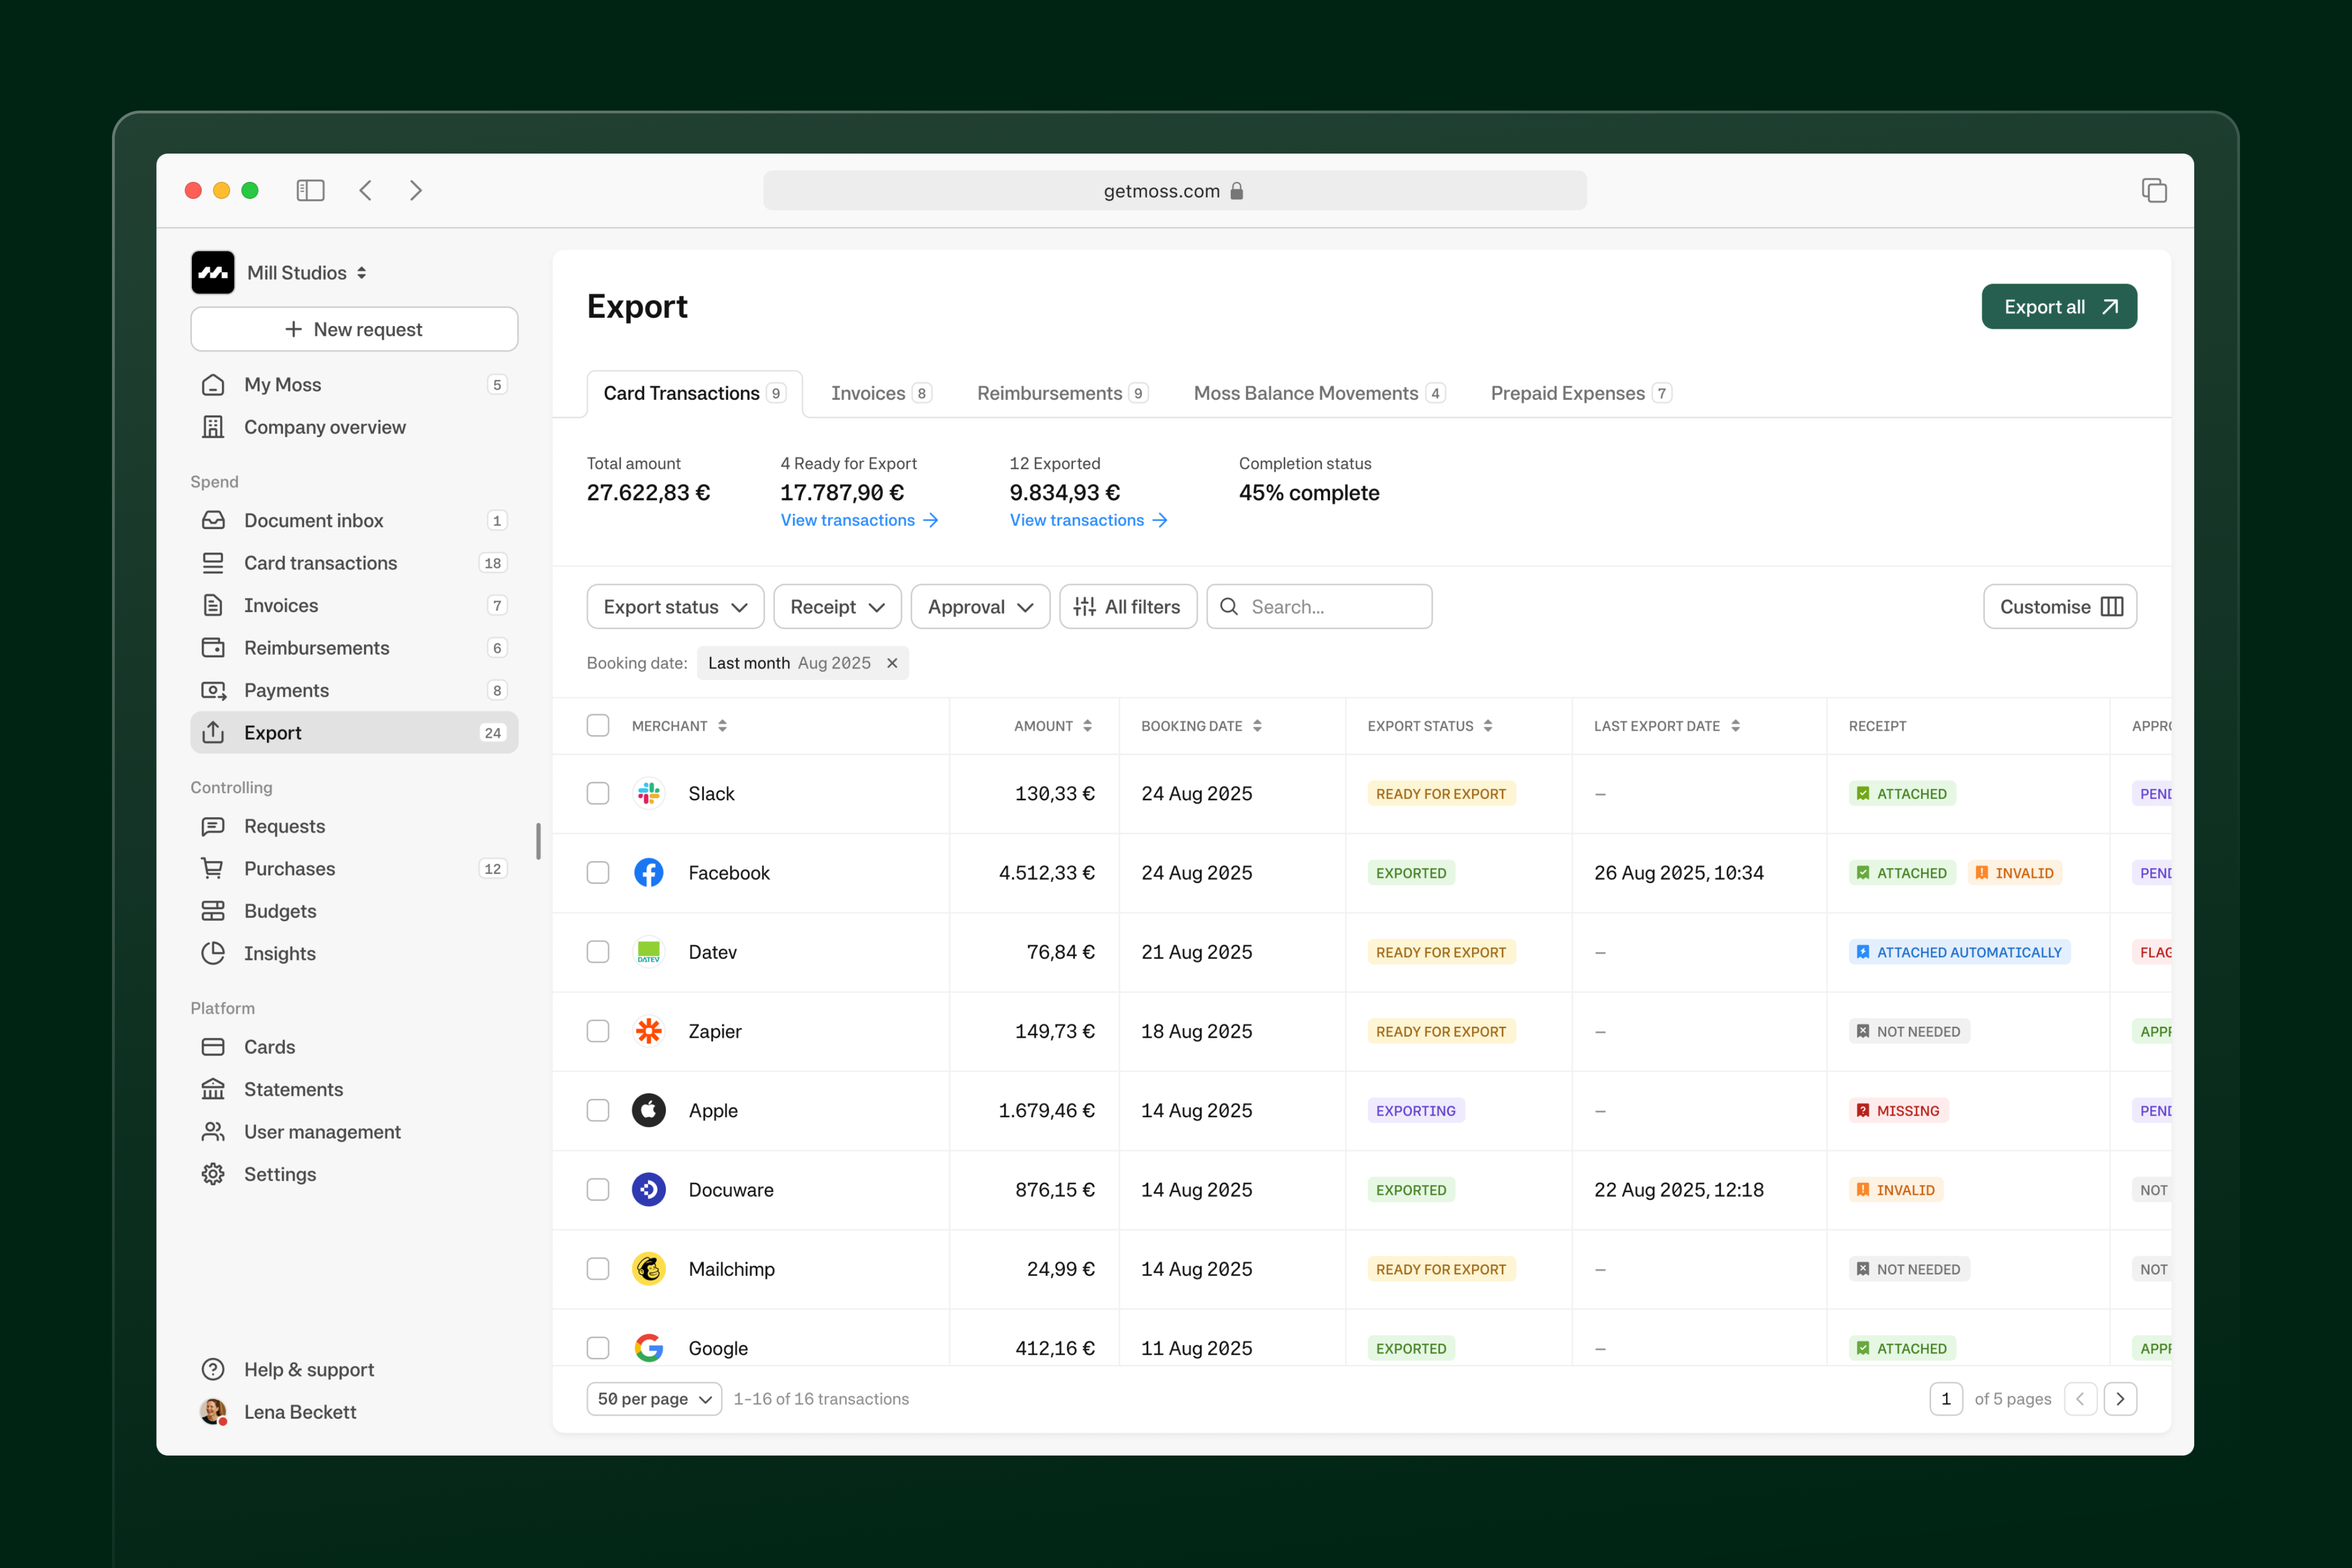Open Insights via its pie-chart icon
2352x1568 pixels.
213,953
